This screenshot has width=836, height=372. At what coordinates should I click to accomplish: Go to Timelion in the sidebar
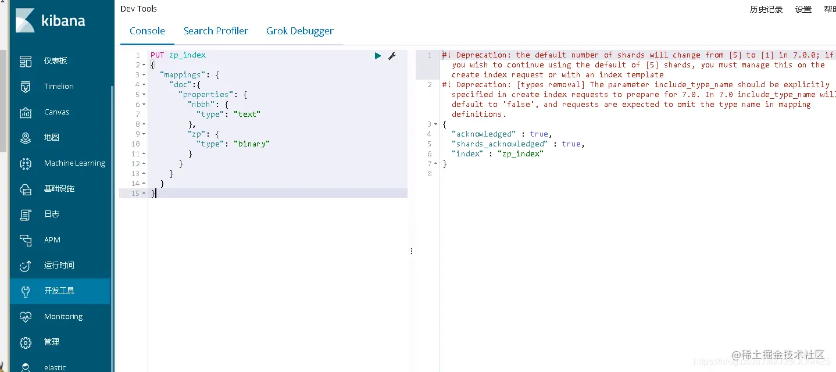point(59,87)
